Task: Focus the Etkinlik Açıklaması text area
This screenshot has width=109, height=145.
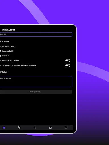Action: [36, 82]
